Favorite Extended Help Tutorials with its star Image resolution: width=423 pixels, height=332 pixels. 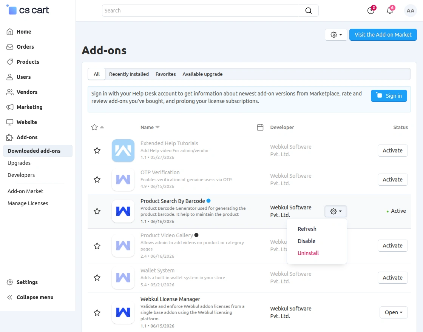coord(97,151)
